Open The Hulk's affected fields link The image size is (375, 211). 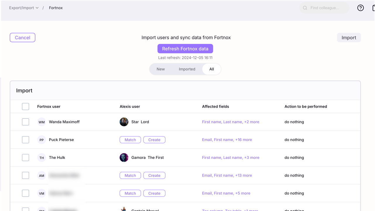pos(231,157)
